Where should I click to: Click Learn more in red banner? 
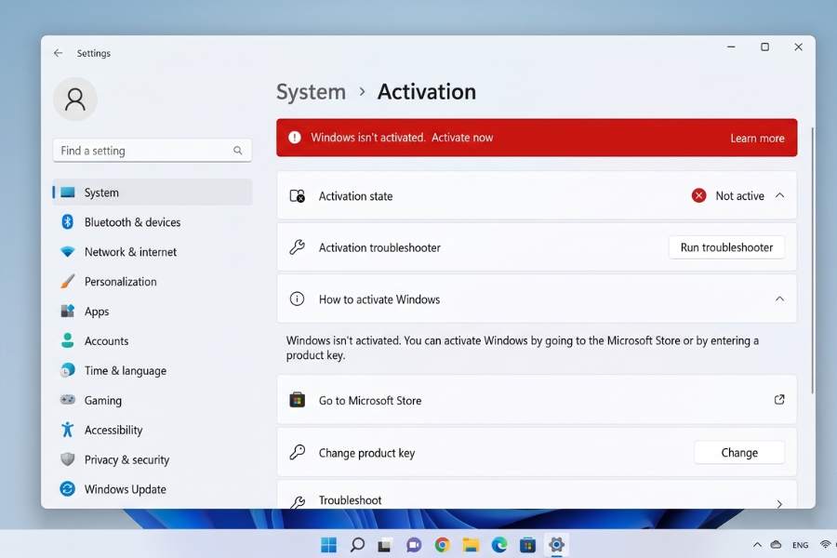757,139
